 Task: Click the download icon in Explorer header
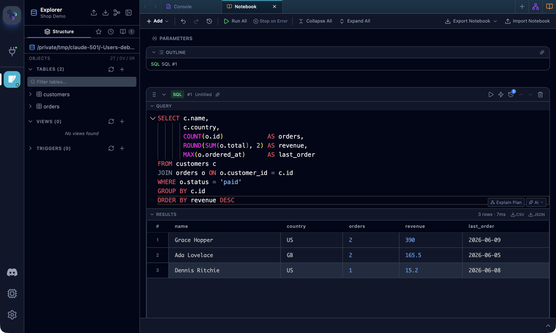106,13
